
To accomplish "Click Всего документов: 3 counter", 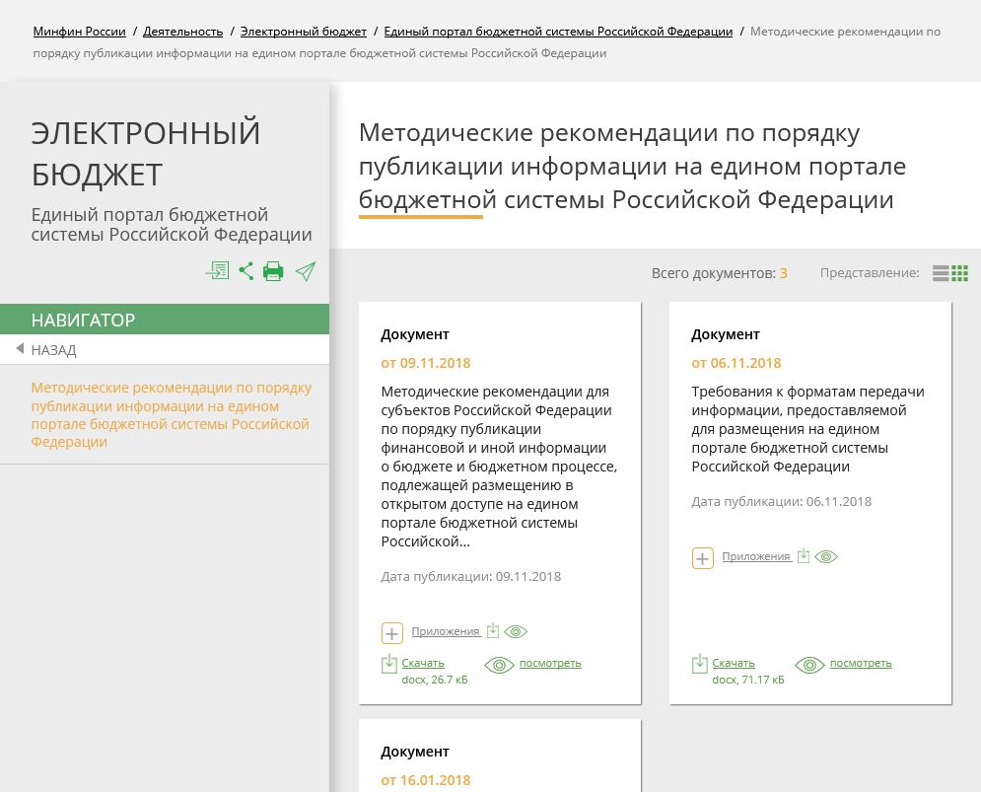I will [719, 273].
